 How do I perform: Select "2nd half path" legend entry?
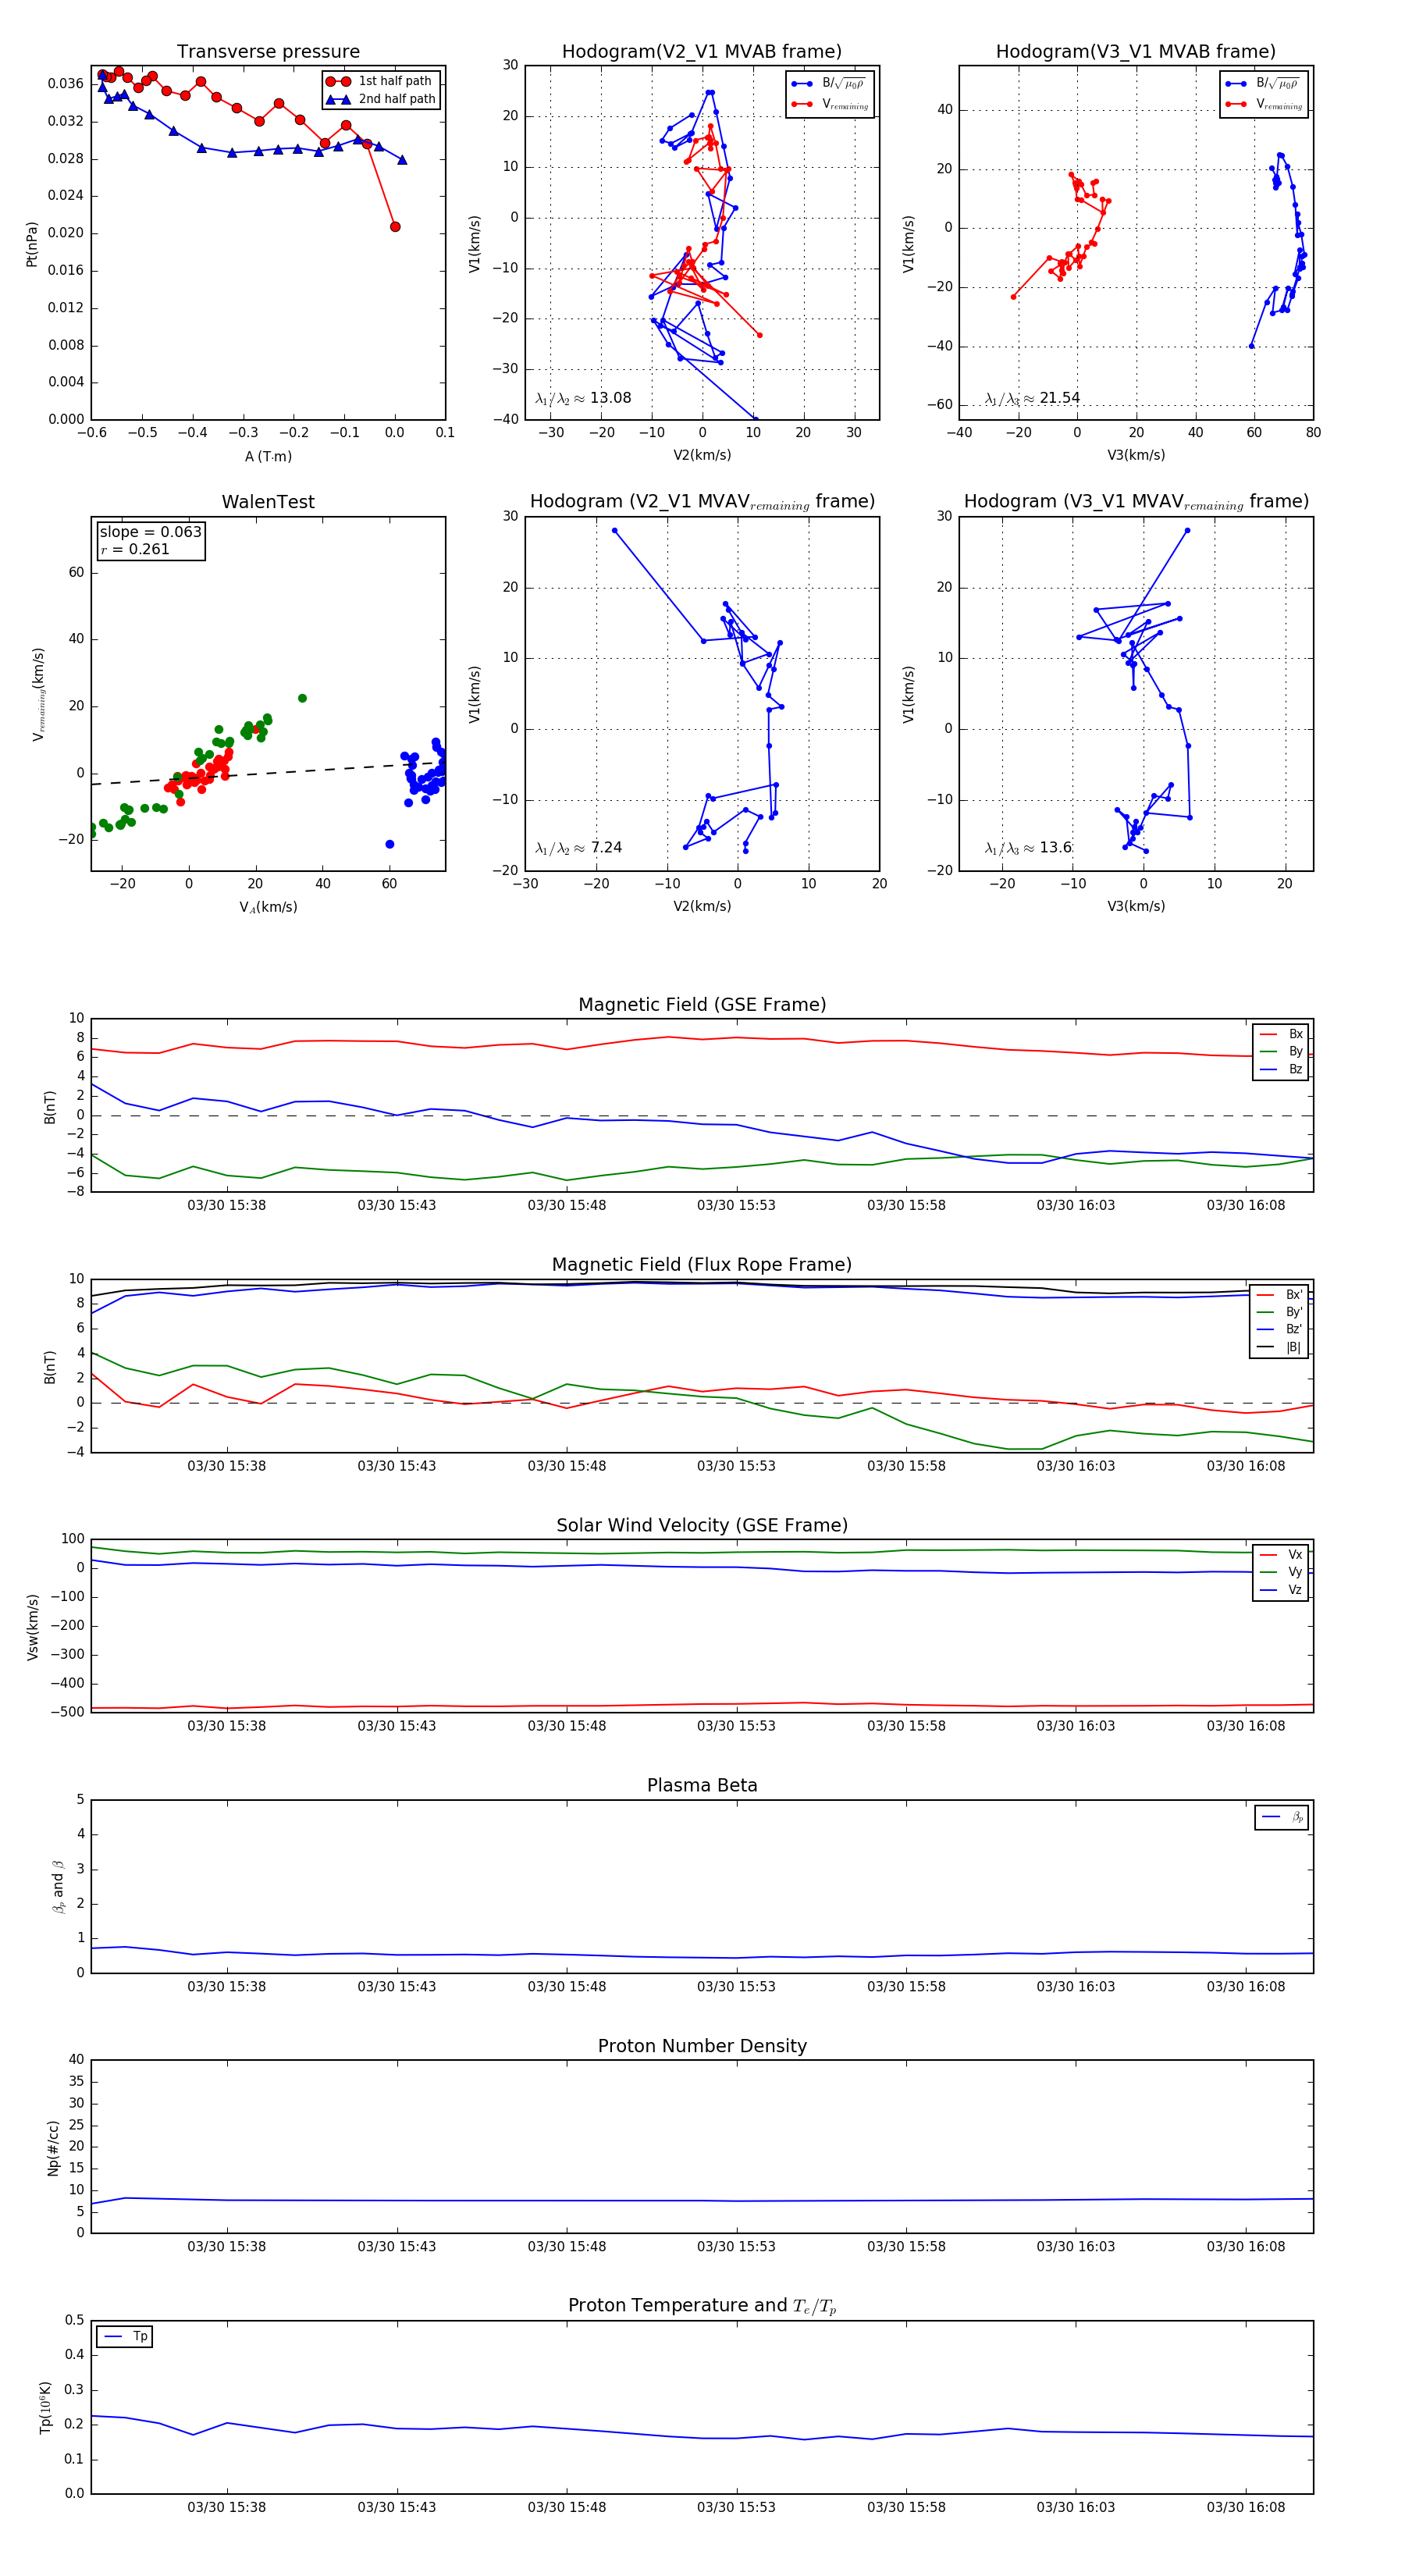pos(382,99)
